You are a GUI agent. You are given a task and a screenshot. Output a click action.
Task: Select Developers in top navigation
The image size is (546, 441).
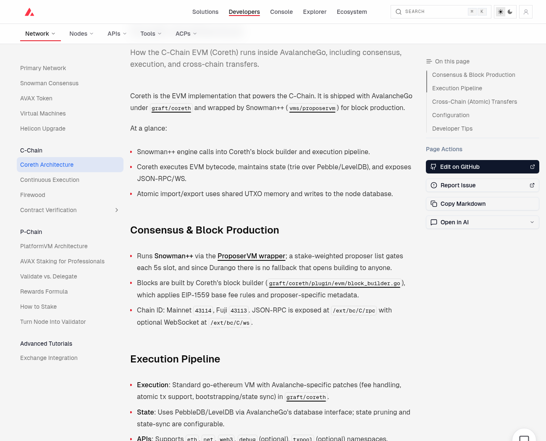[x=244, y=12]
